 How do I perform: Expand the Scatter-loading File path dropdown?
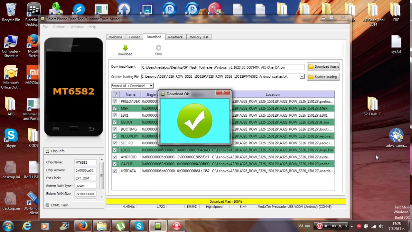302,77
